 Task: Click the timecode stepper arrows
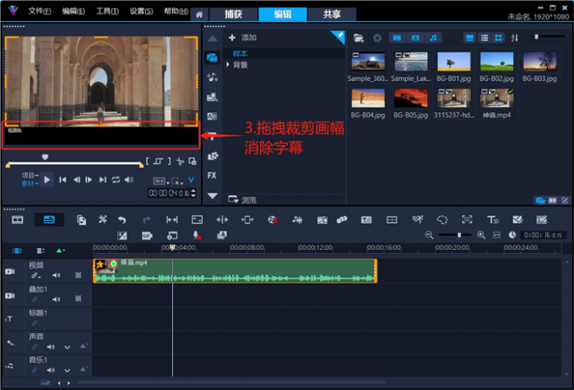pyautogui.click(x=193, y=192)
